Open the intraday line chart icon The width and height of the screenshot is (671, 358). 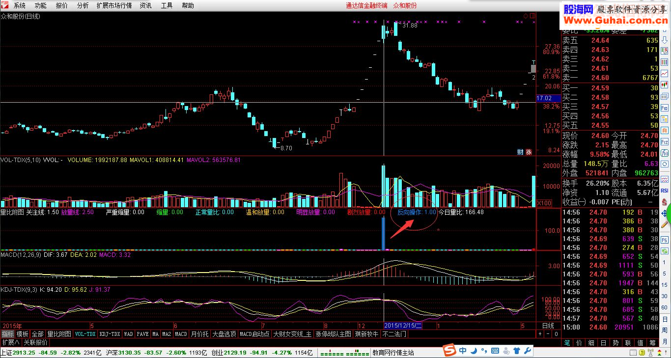point(664,74)
